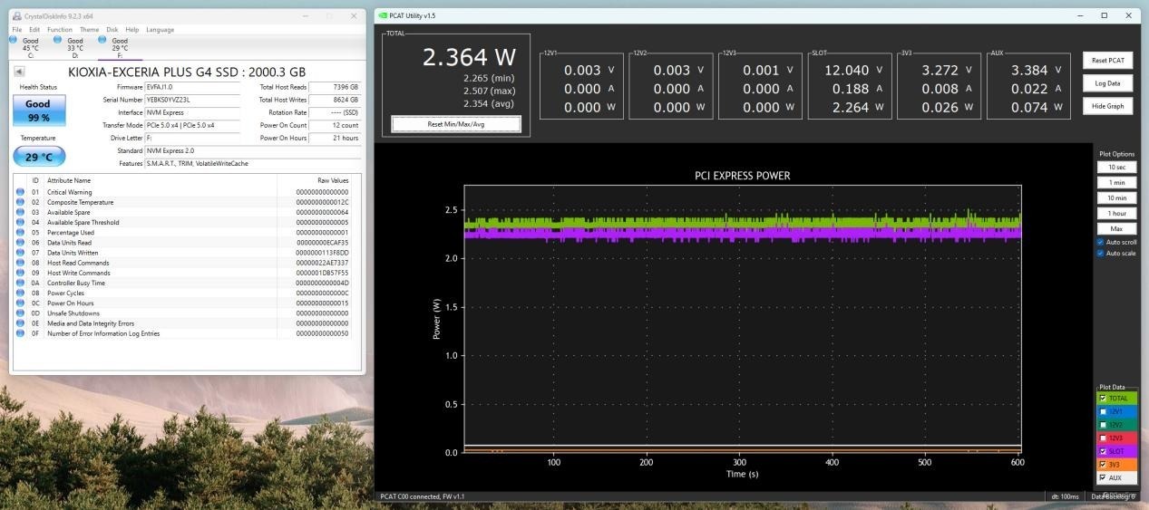Select the C: drive status icon
This screenshot has width=1149, height=510.
tap(14, 40)
